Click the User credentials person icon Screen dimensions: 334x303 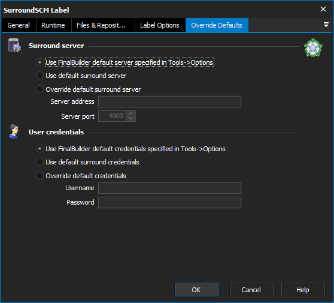14,131
